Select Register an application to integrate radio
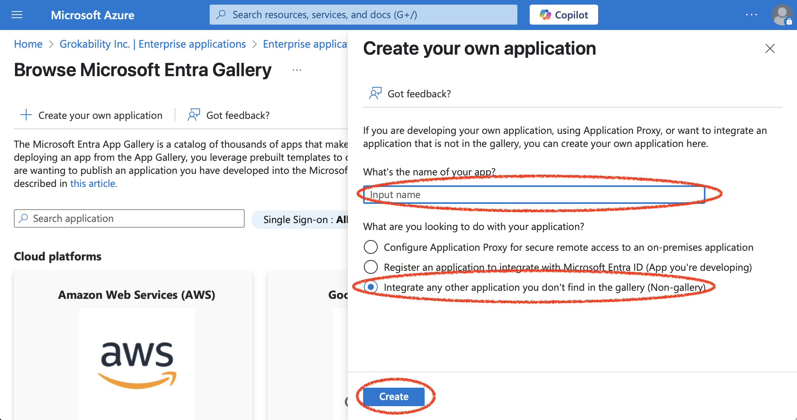 tap(371, 267)
